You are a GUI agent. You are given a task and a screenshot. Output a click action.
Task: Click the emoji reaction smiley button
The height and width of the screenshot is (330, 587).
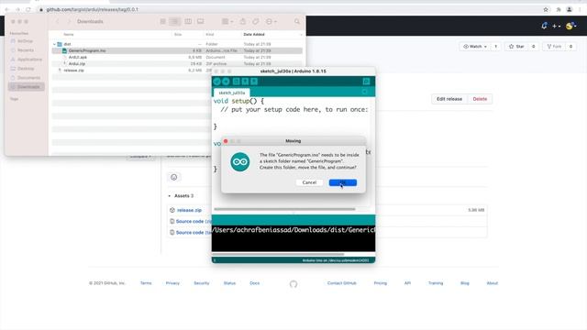[173, 177]
